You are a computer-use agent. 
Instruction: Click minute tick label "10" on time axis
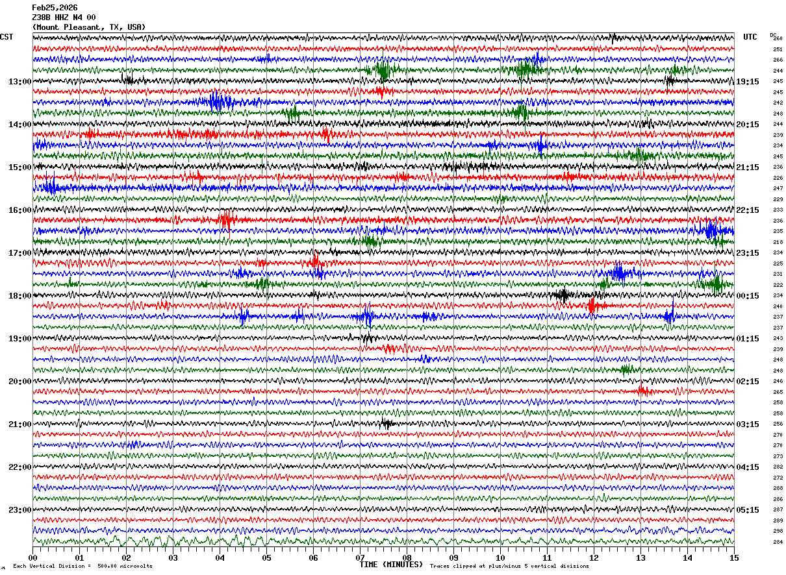tap(500, 557)
